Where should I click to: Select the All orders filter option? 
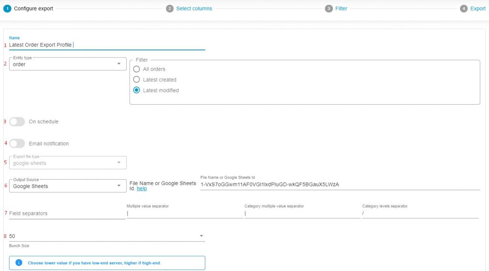pyautogui.click(x=136, y=69)
